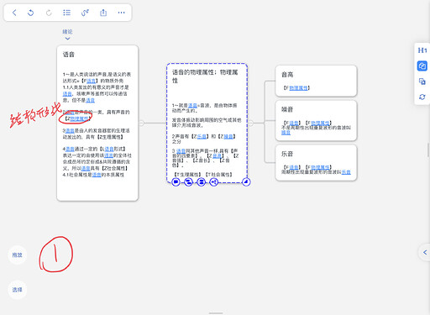Select the 噪音 card title
The width and height of the screenshot is (430, 315).
[287, 109]
